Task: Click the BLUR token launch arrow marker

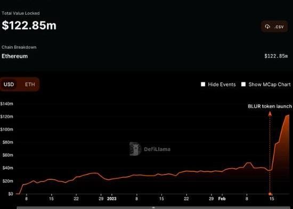Action: 270,114
